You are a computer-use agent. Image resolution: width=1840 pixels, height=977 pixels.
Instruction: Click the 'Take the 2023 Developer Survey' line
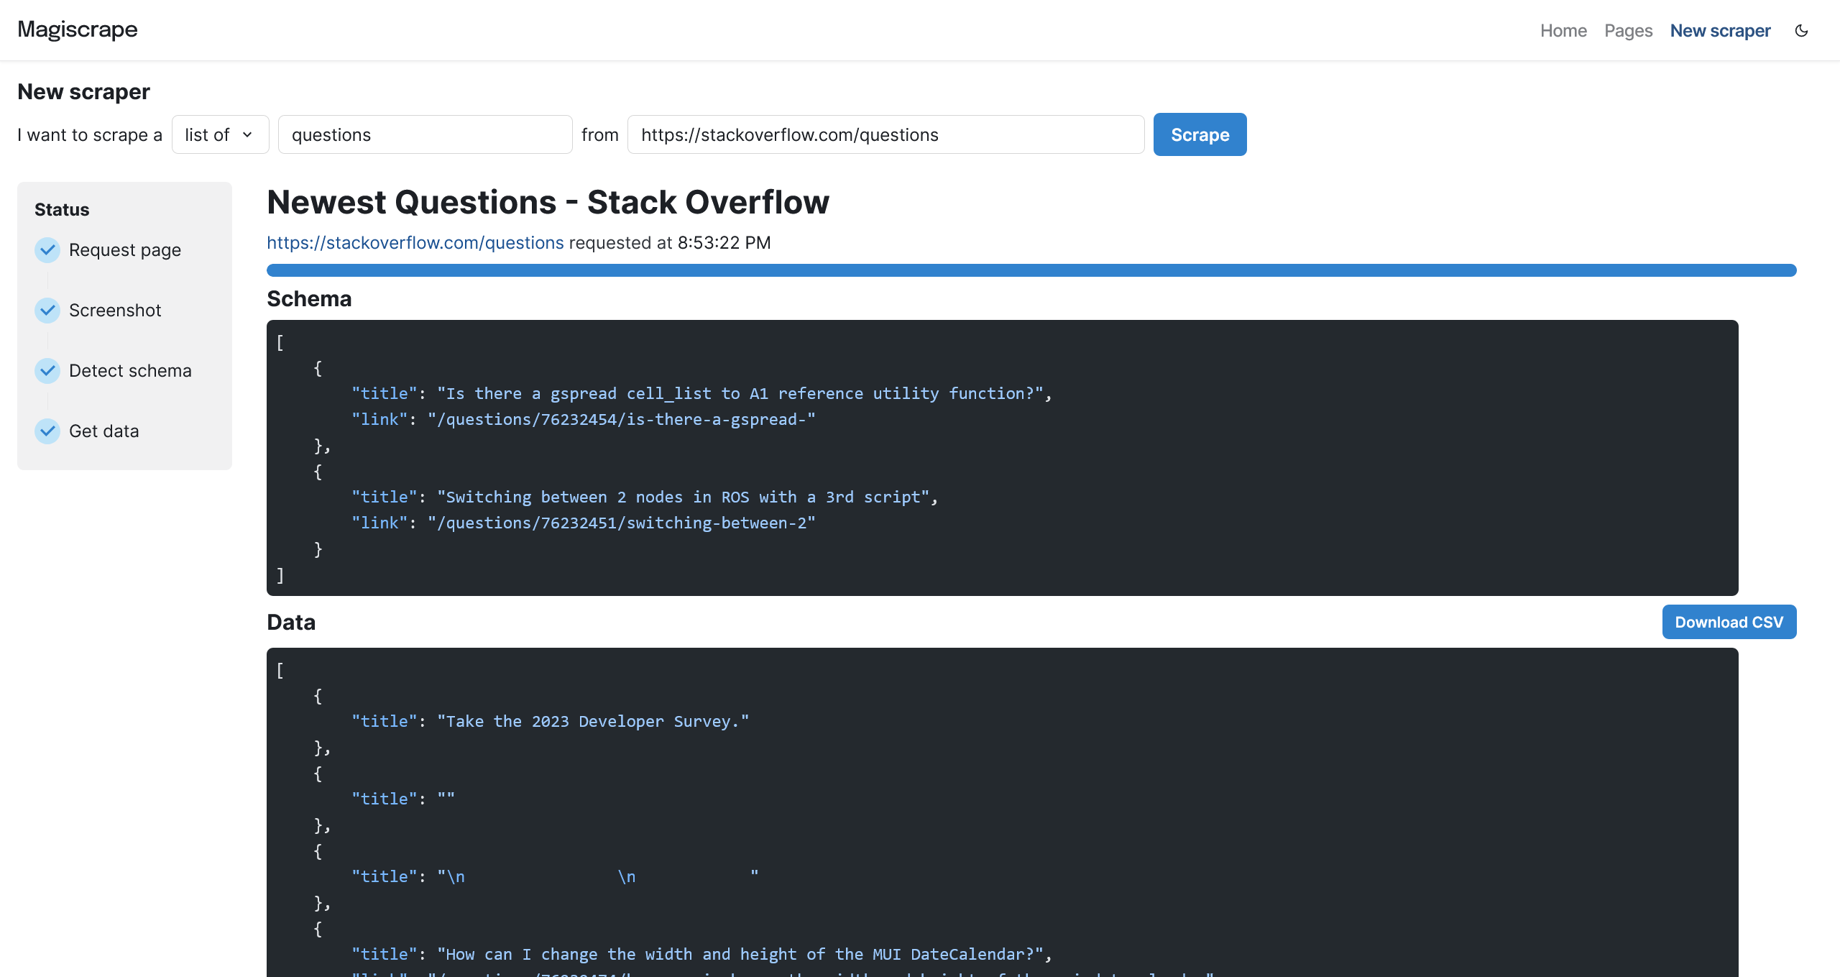point(550,722)
